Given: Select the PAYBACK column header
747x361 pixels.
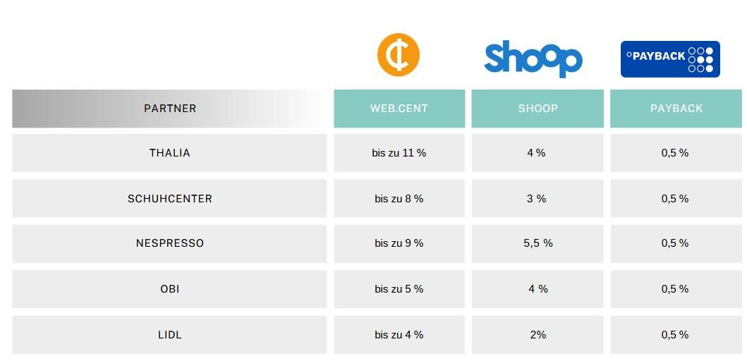Looking at the screenshot, I should click(x=676, y=109).
